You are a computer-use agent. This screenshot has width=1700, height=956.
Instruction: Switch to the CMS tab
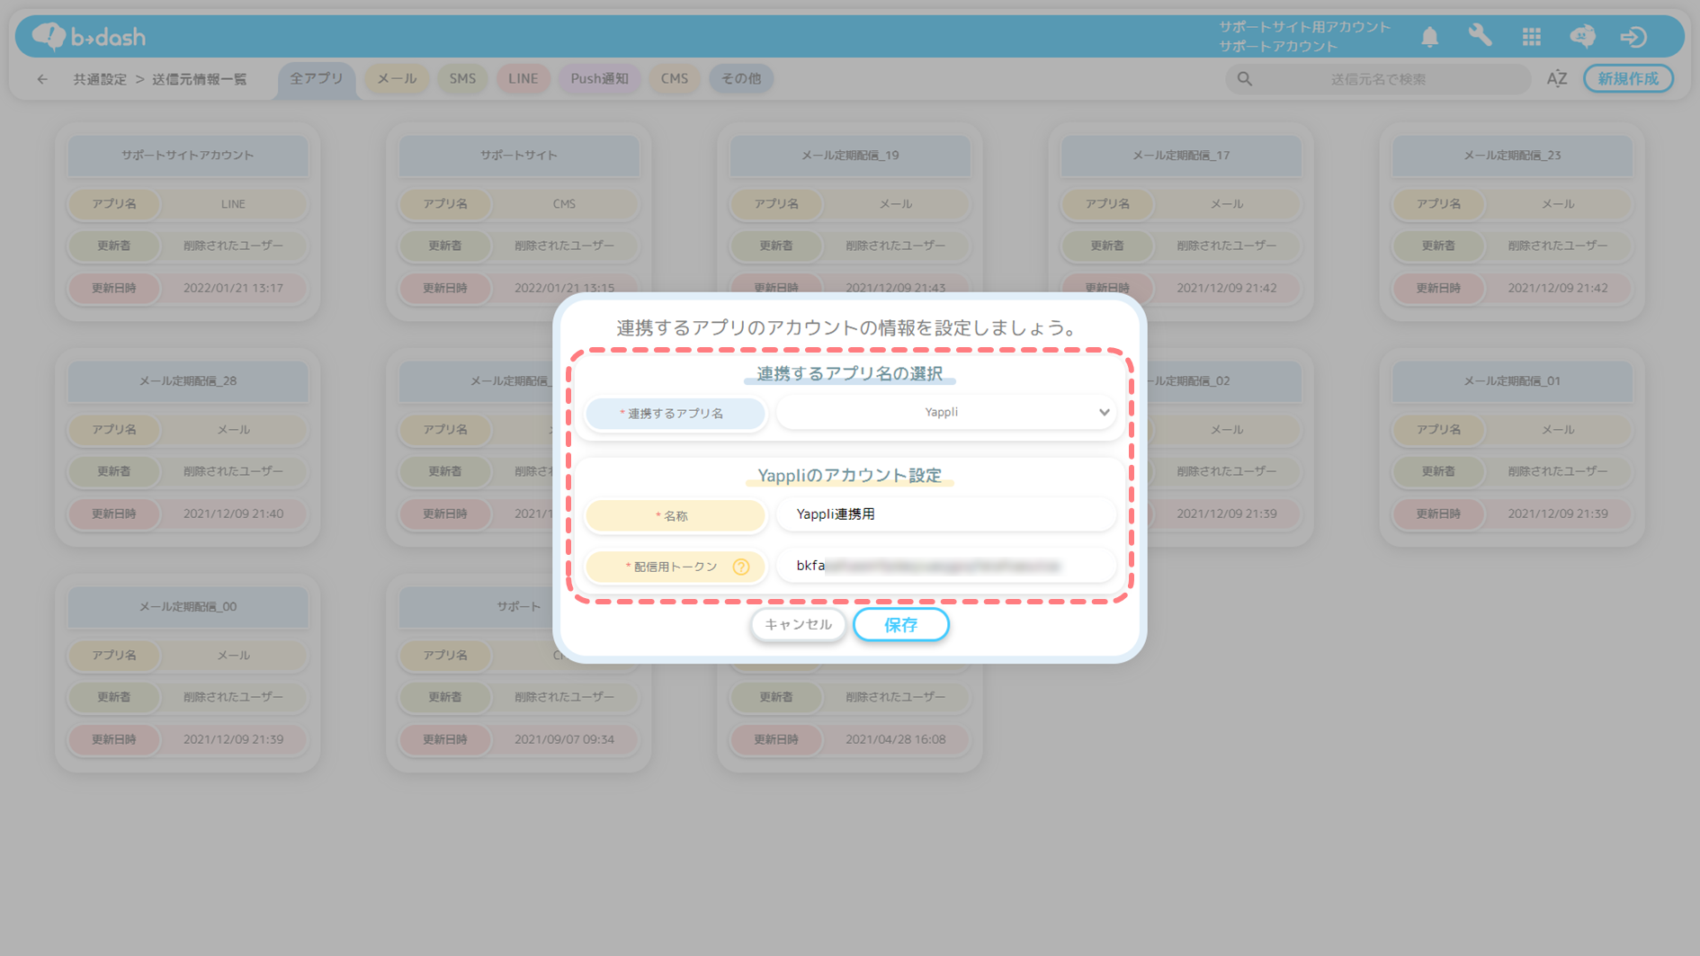[675, 78]
